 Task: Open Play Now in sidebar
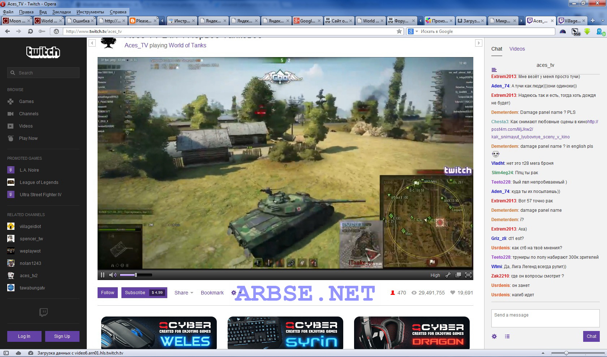coord(28,138)
